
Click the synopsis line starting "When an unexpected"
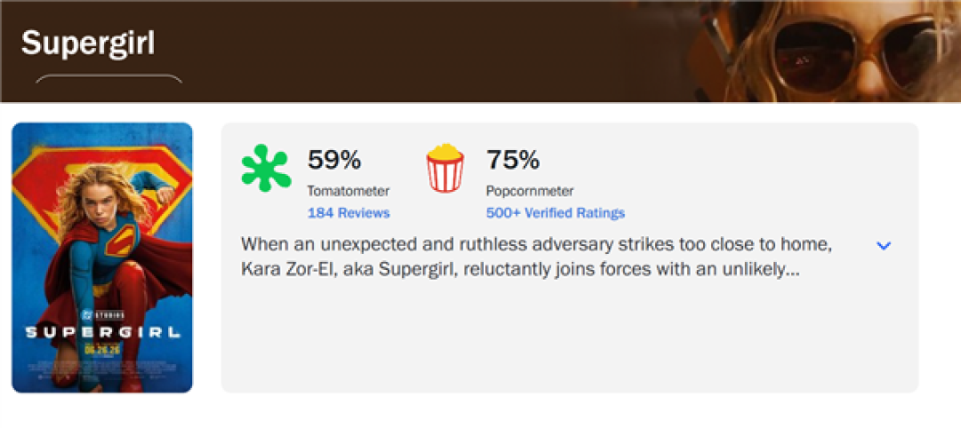(x=537, y=245)
